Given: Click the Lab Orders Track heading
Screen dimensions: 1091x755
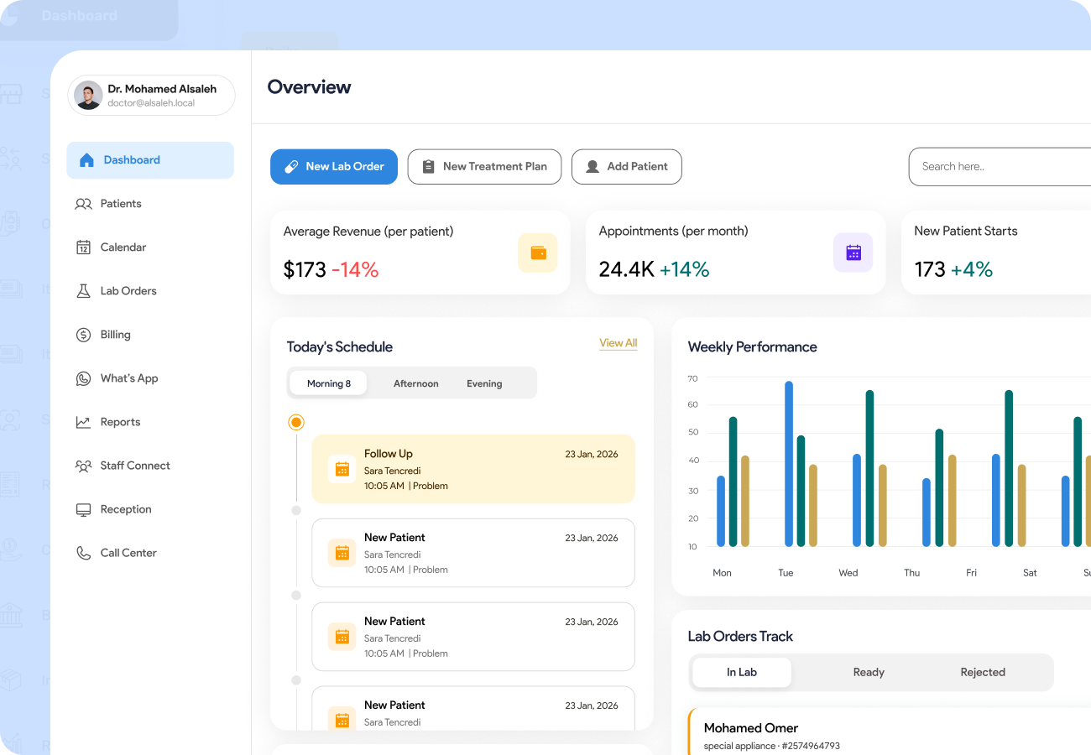Looking at the screenshot, I should [x=740, y=636].
